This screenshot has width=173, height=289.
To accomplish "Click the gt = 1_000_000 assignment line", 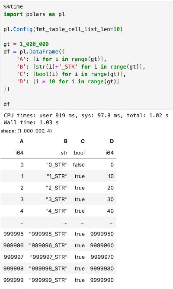I will tap(26, 44).
